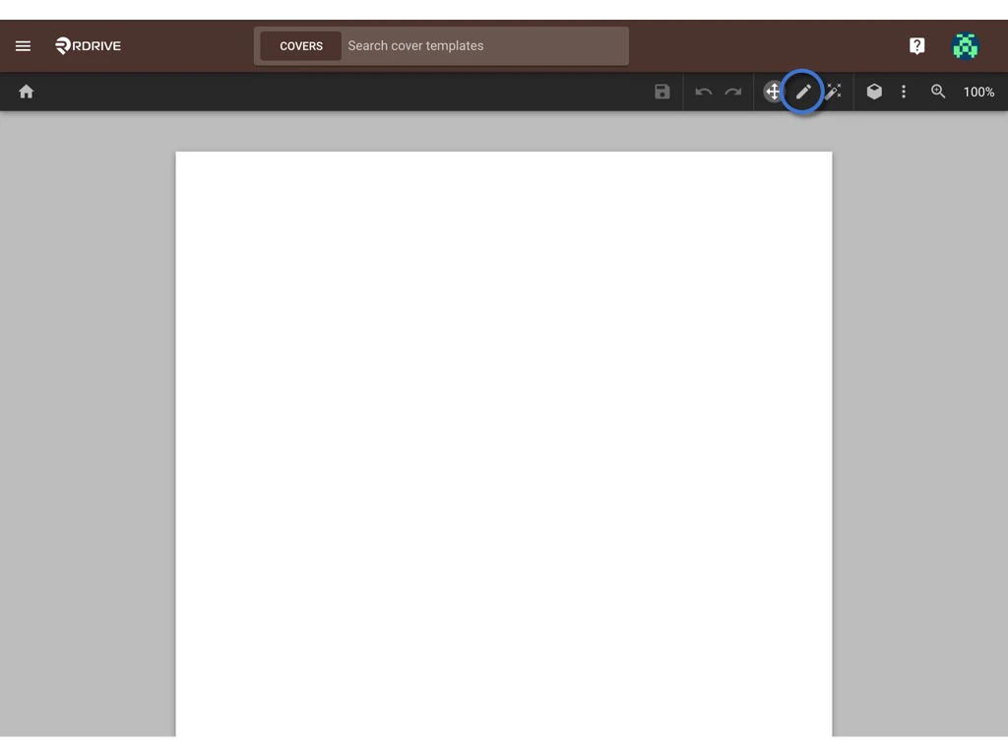The image size is (1008, 756).
Task: Open the 3D cube layers icon
Action: click(x=874, y=92)
